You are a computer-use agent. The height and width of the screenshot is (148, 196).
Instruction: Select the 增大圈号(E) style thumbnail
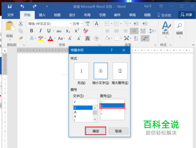pyautogui.click(x=120, y=71)
